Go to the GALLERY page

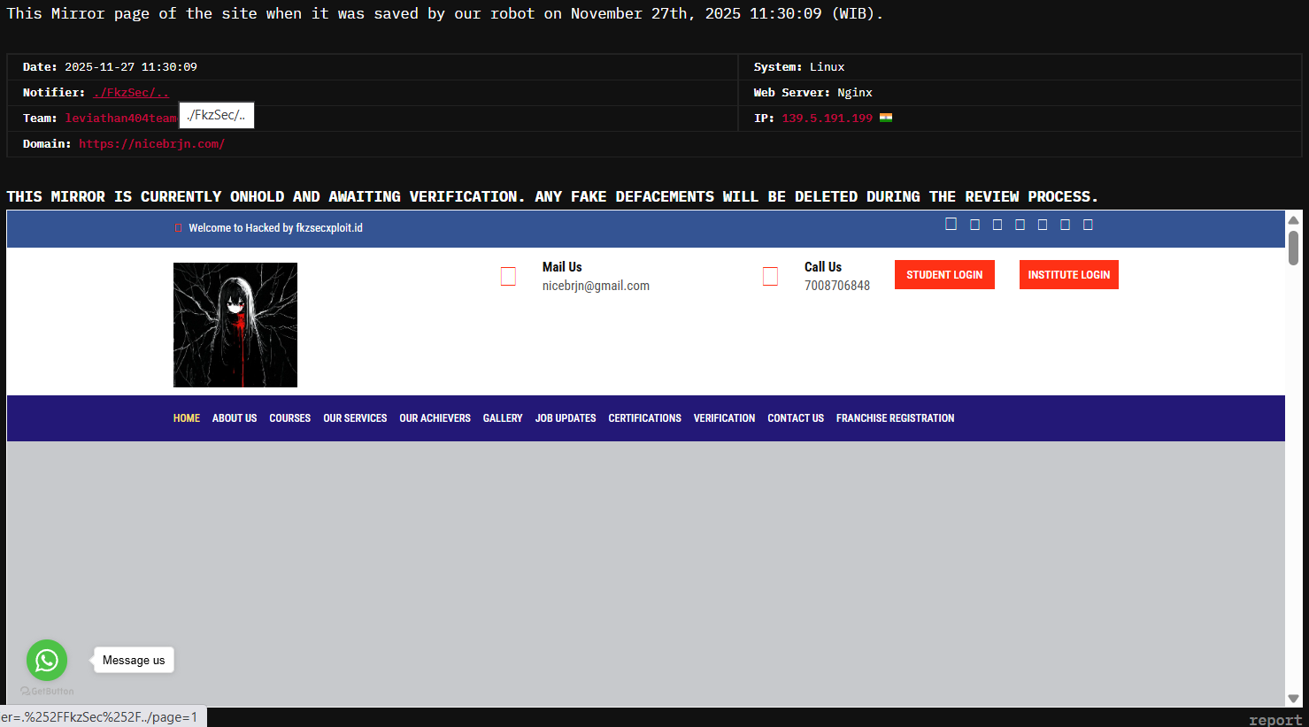pos(503,418)
